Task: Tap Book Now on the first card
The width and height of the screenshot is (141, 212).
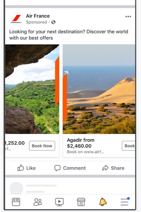Action: (42, 146)
